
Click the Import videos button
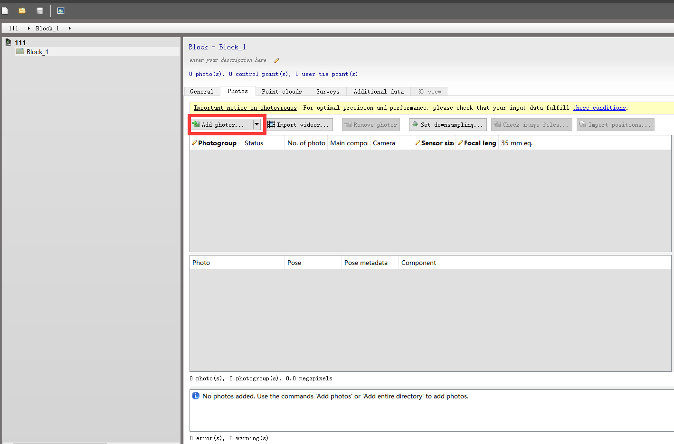click(298, 125)
